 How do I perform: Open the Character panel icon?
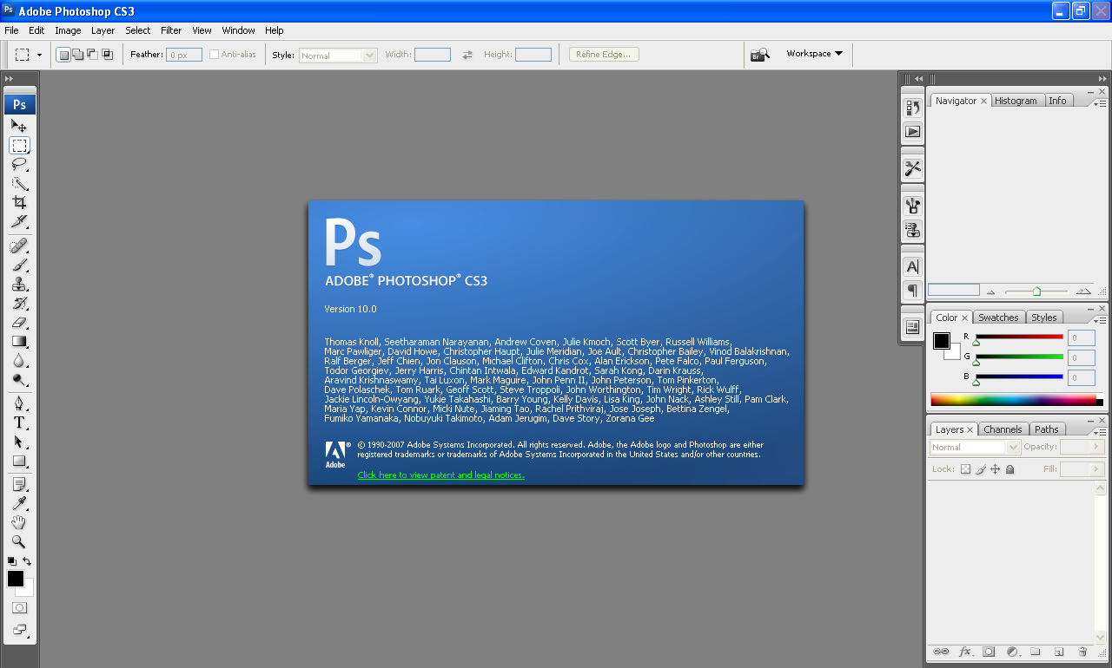912,266
